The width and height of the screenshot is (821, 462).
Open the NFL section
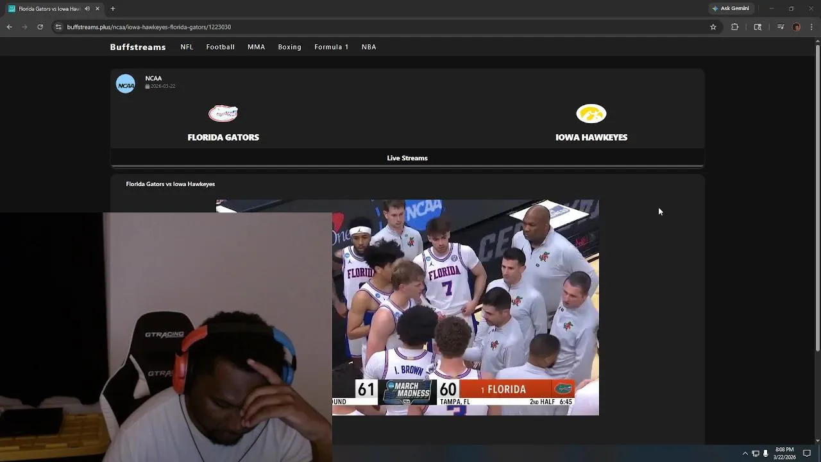[187, 47]
